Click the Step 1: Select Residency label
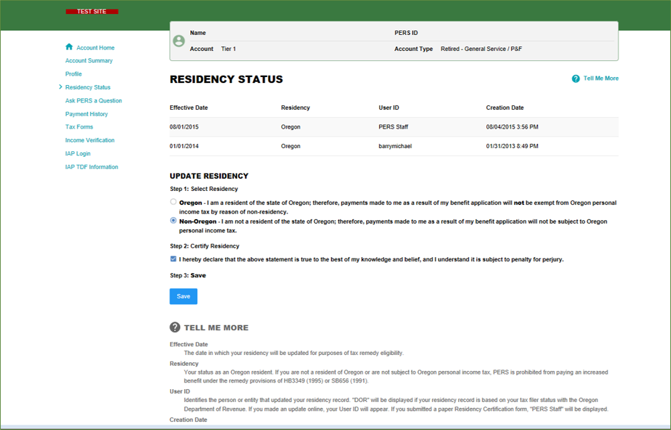The height and width of the screenshot is (430, 671). coord(204,189)
